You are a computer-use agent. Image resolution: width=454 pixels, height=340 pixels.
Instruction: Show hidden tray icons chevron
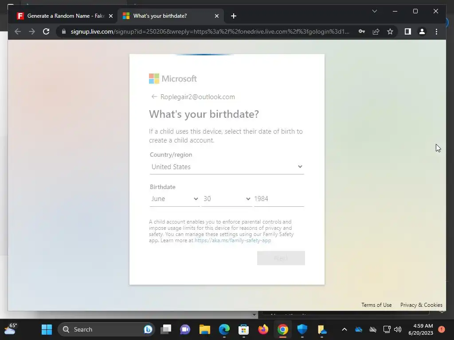click(344, 329)
